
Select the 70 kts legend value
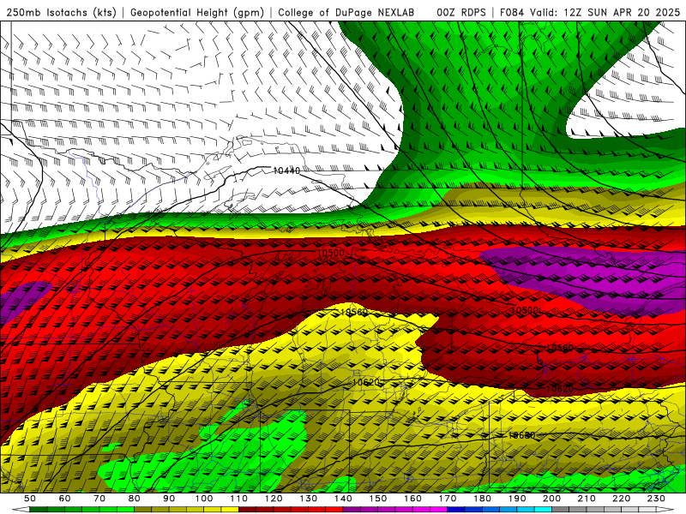(x=99, y=499)
